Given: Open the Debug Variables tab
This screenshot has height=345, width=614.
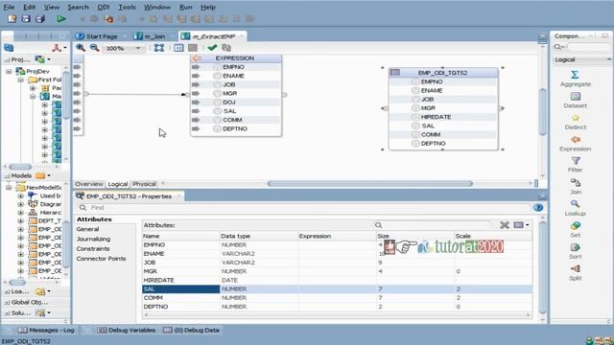Looking at the screenshot, I should click(x=126, y=330).
